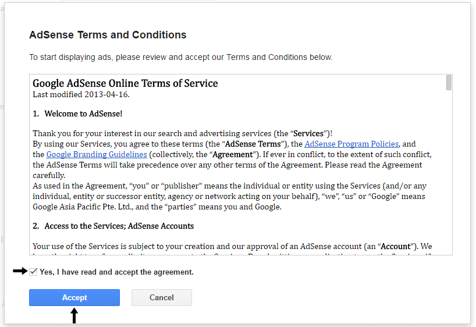Screen dimensions: 476x327
Task: Tick the 'I have read and accept' checkbox
Action: [x=33, y=272]
